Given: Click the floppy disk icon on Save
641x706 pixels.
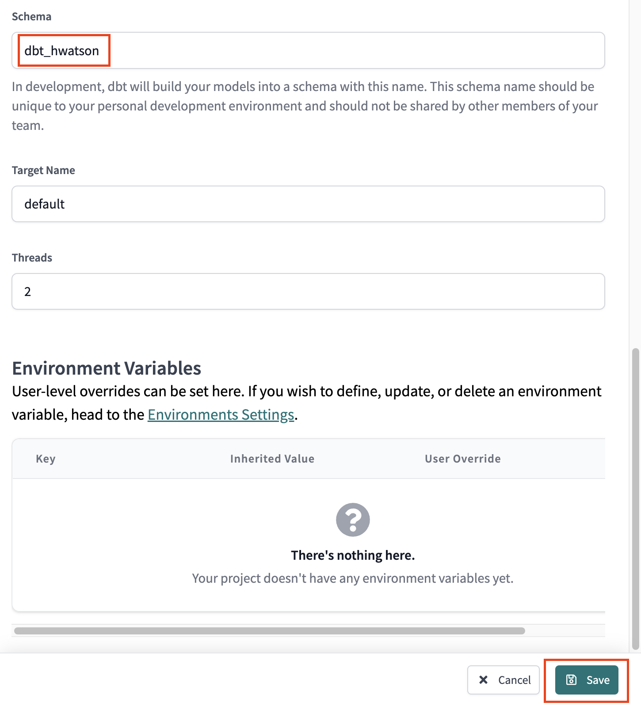Looking at the screenshot, I should (x=571, y=679).
